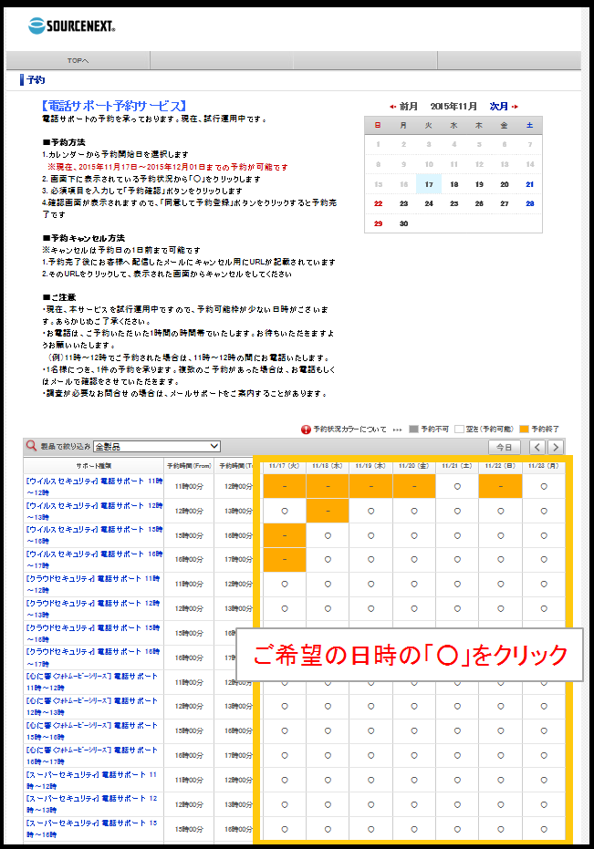The image size is (594, 849).
Task: Choose November 21 in the calendar
Action: click(x=529, y=184)
